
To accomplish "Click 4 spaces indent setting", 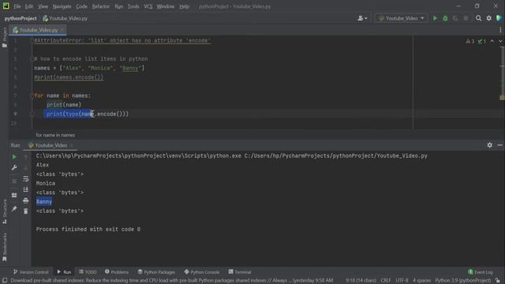I will coord(421,281).
